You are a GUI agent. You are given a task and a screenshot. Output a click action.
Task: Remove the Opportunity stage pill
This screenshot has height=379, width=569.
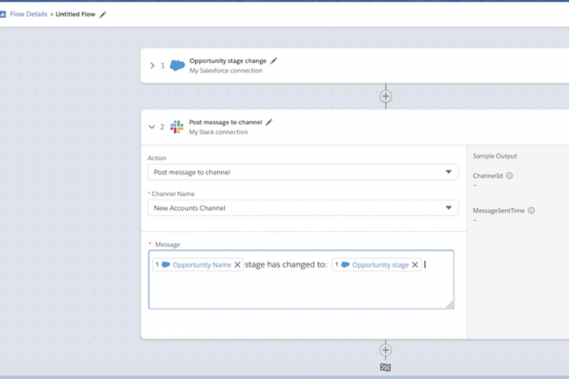pyautogui.click(x=415, y=264)
